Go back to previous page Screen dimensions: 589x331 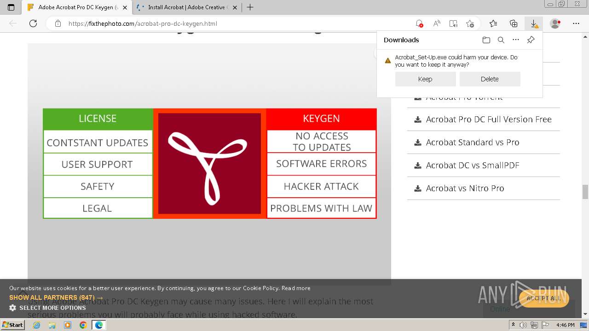(13, 23)
